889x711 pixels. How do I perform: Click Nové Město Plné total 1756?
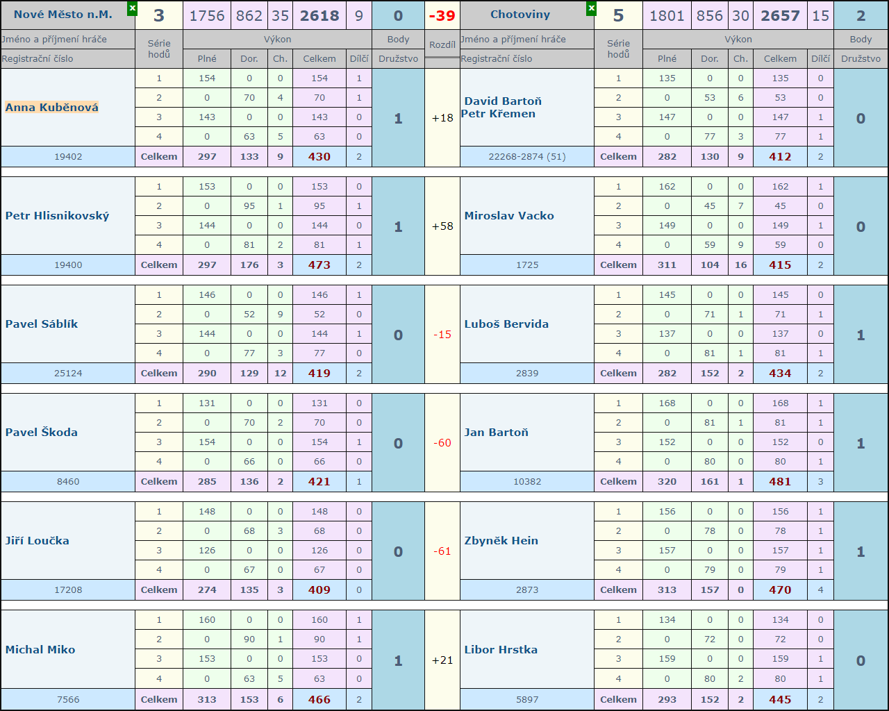(207, 15)
